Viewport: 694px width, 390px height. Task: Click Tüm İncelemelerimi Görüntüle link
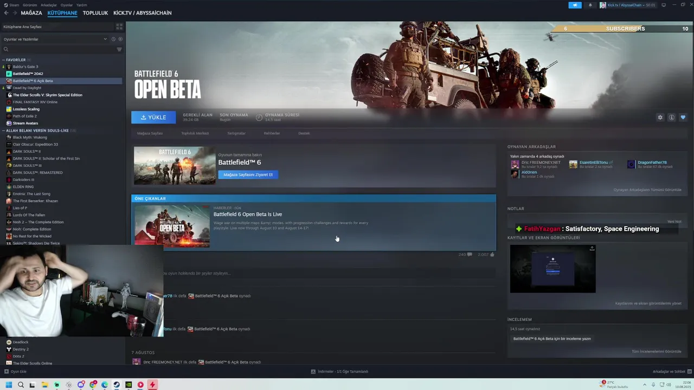coord(657,352)
